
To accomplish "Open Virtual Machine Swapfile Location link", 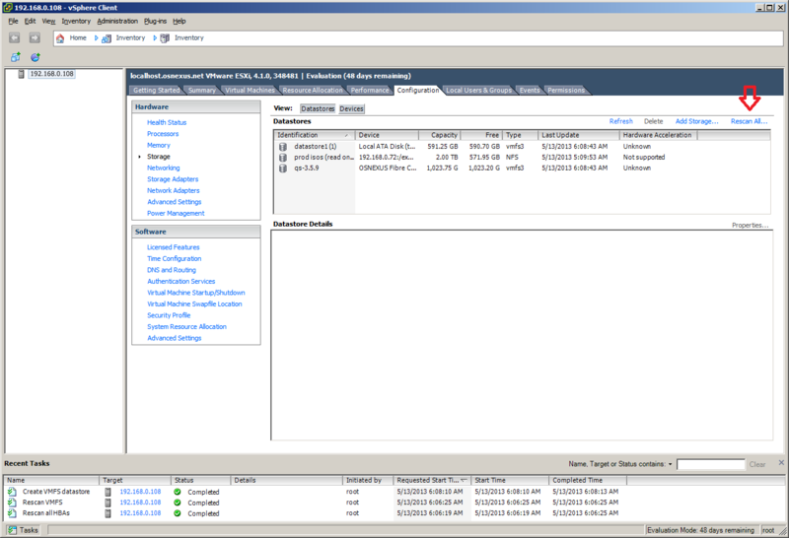I will coord(194,304).
